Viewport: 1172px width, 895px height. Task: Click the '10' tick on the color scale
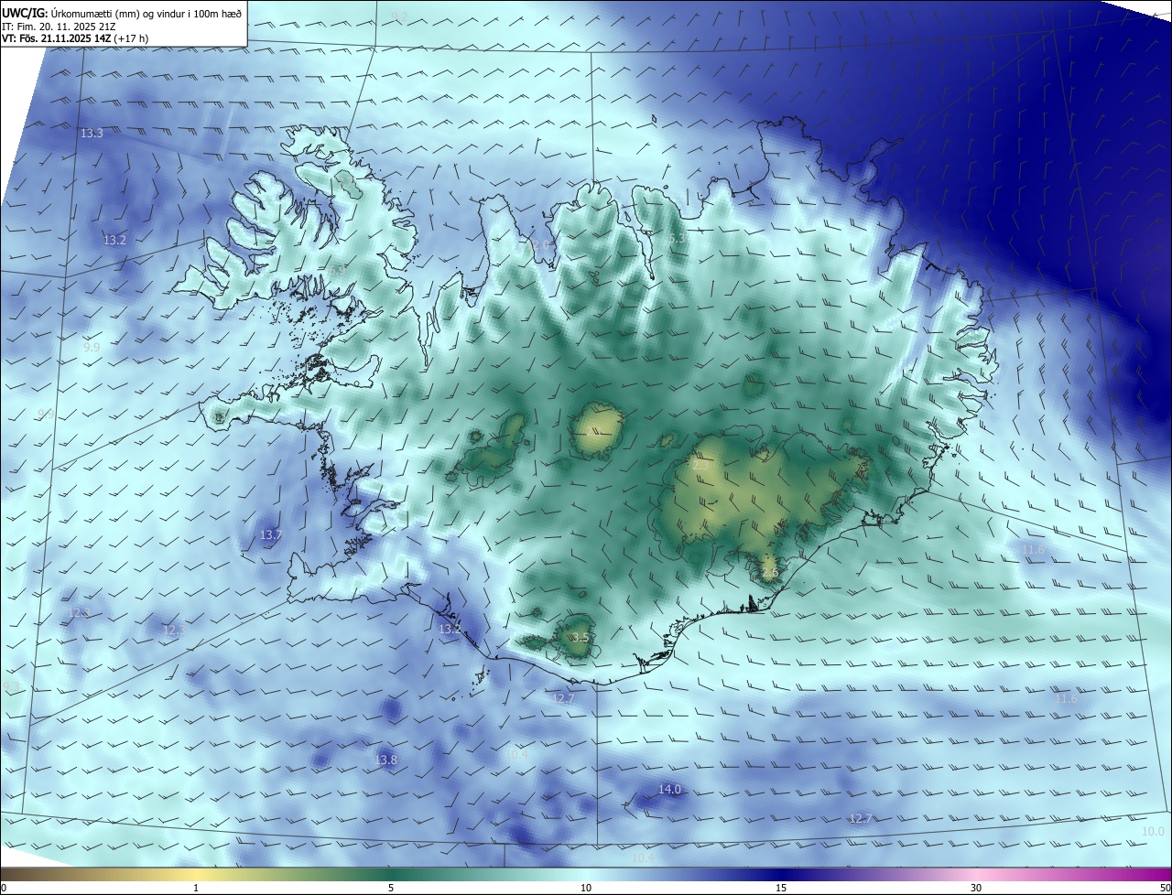(586, 888)
